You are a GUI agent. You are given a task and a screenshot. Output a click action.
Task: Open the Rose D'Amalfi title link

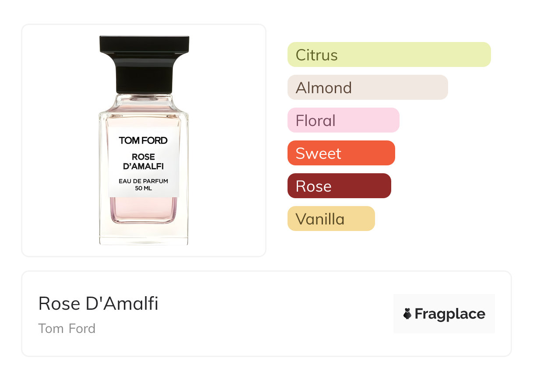(98, 303)
